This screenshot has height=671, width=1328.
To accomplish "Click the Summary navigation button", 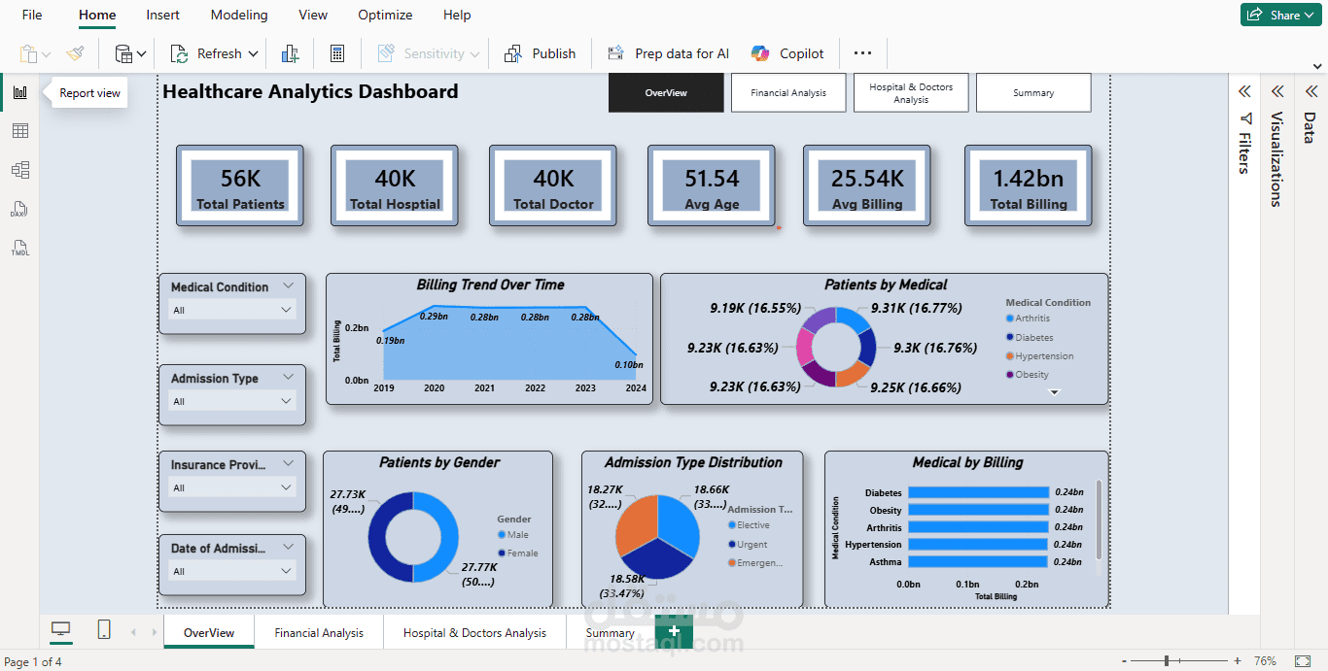I will tap(1033, 93).
